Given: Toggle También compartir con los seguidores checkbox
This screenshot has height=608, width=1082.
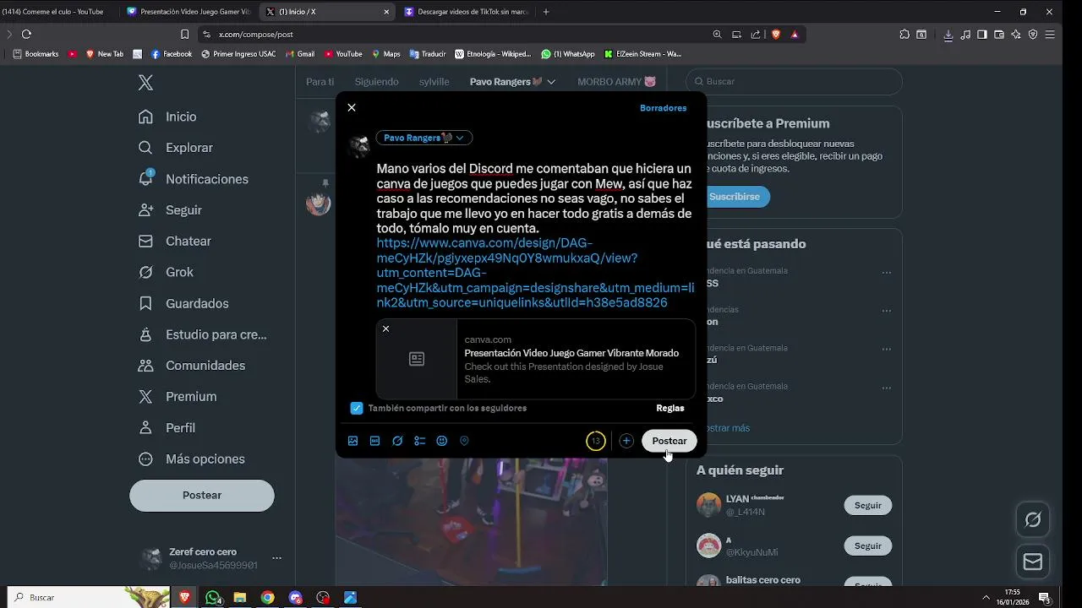Looking at the screenshot, I should point(357,408).
